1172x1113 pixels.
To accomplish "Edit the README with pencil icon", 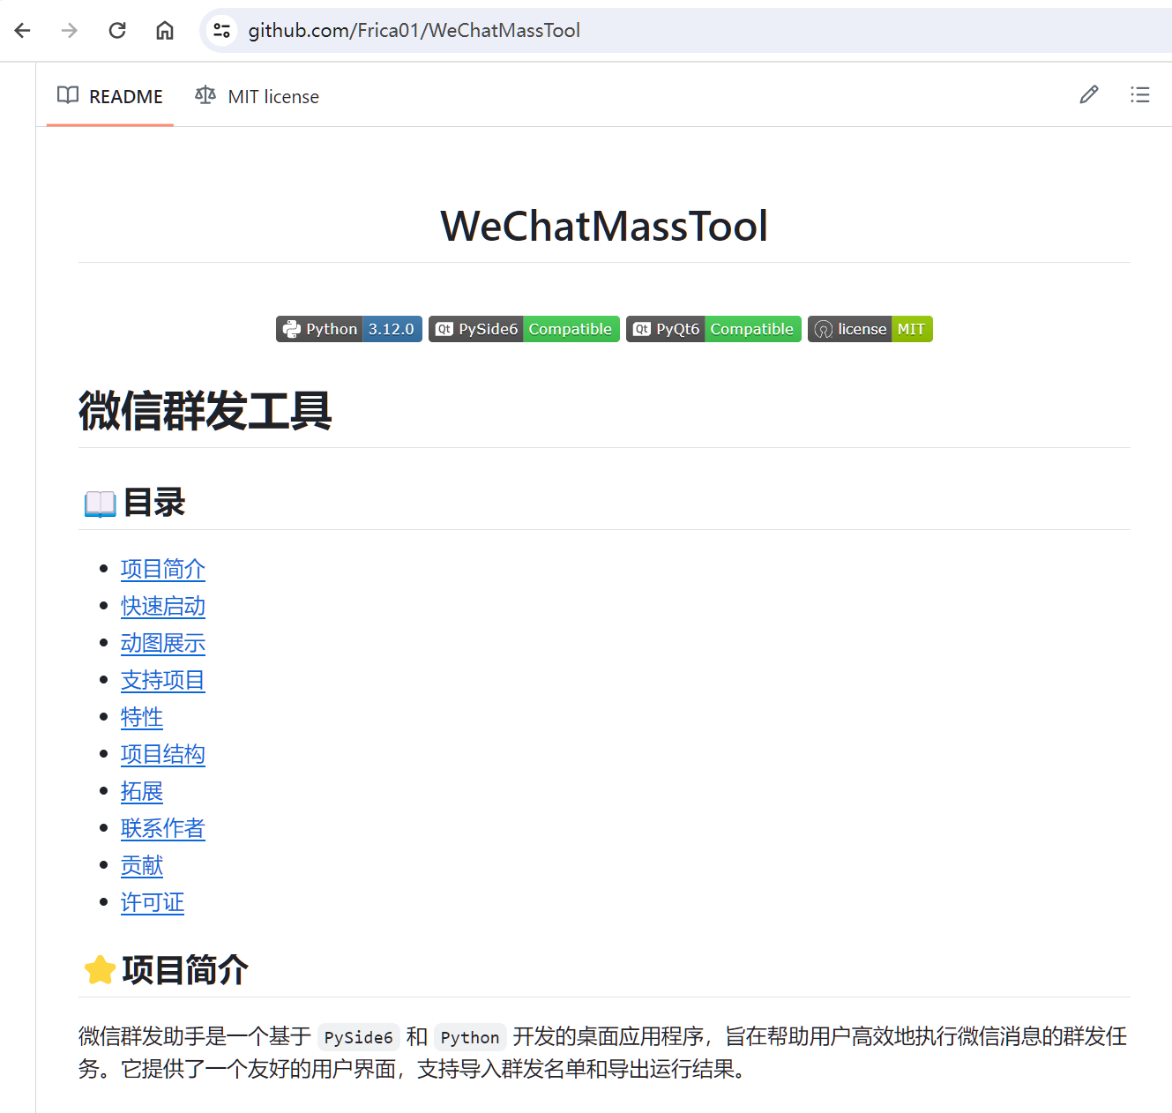I will (x=1089, y=94).
